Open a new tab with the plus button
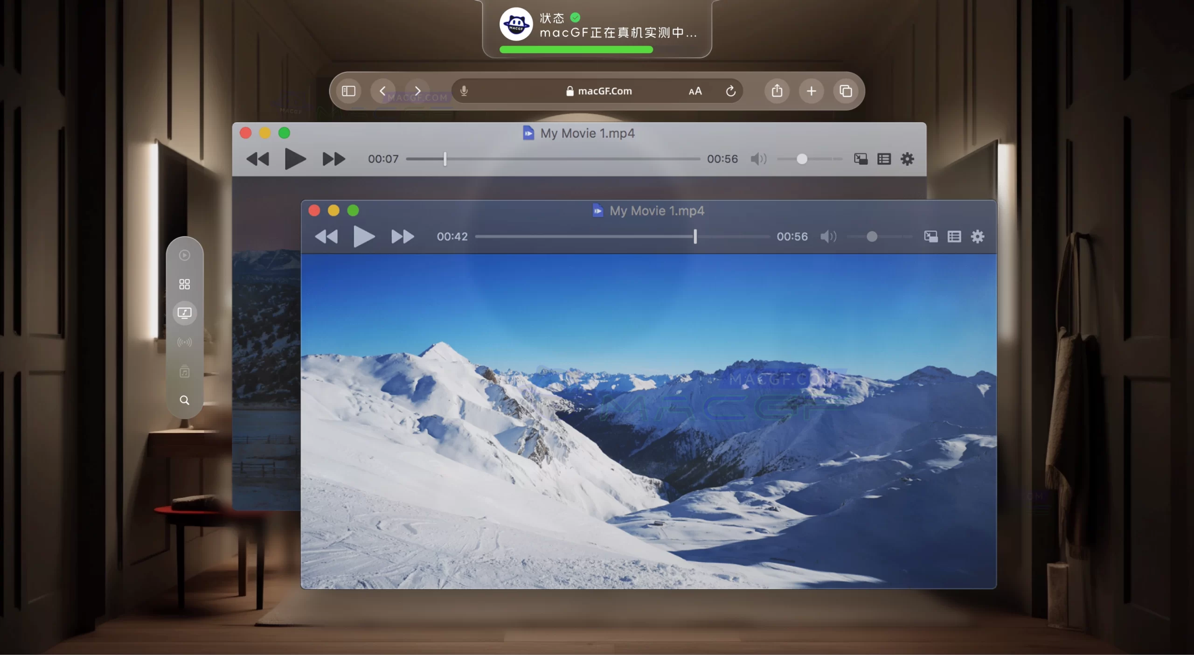The width and height of the screenshot is (1194, 655). pos(811,91)
